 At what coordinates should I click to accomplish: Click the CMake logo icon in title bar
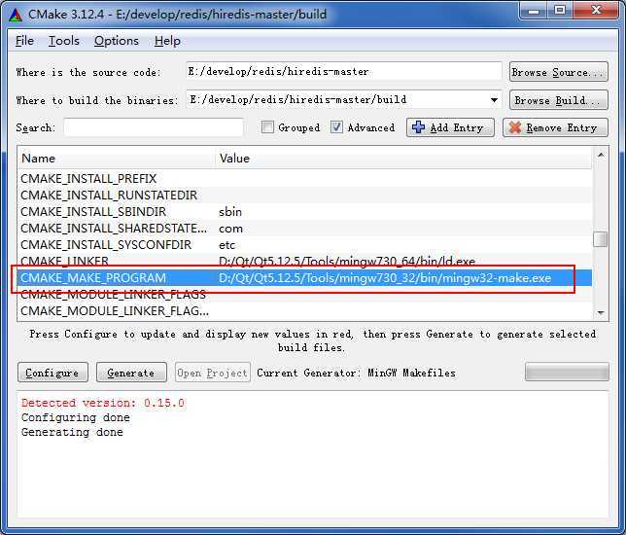coord(16,15)
